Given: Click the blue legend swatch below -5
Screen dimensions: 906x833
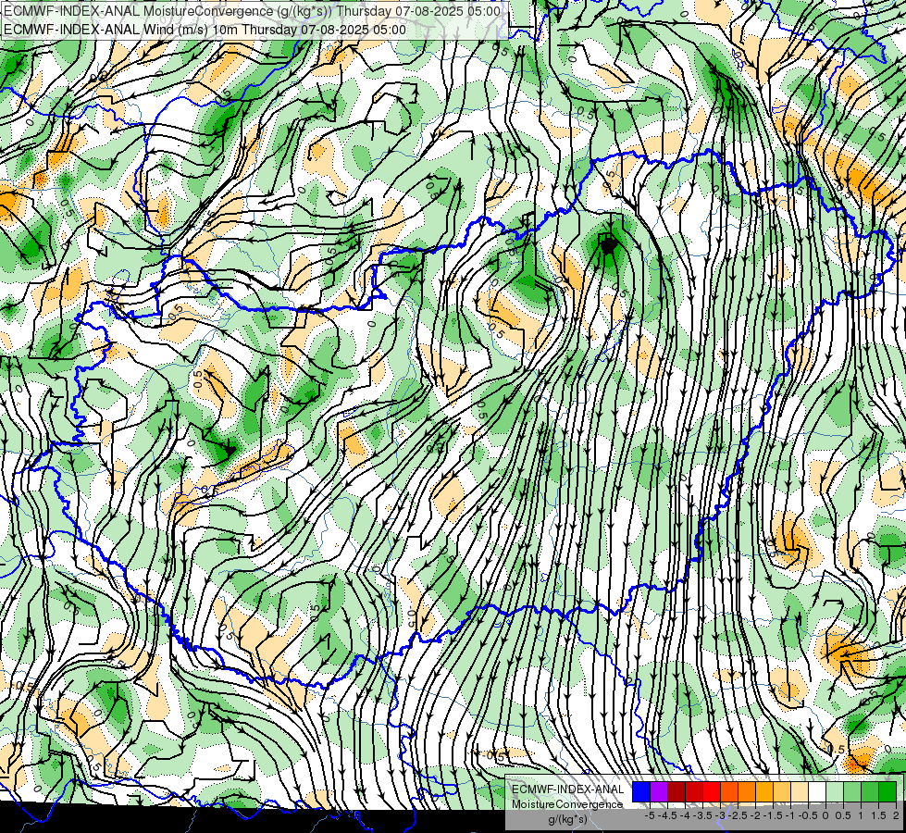Looking at the screenshot, I should click(641, 792).
